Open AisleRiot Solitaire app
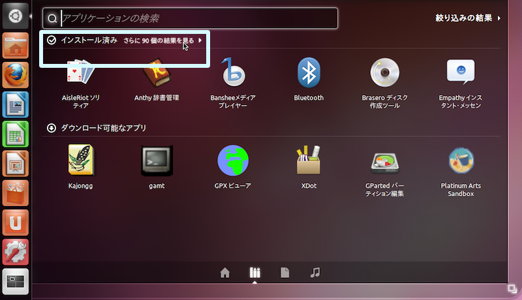Viewport: 522px width, 300px height. (80, 83)
